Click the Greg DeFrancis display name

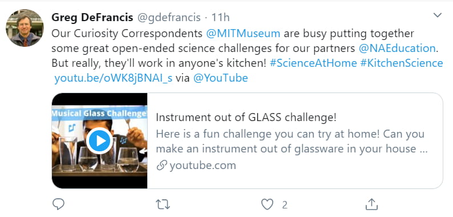pyautogui.click(x=92, y=18)
